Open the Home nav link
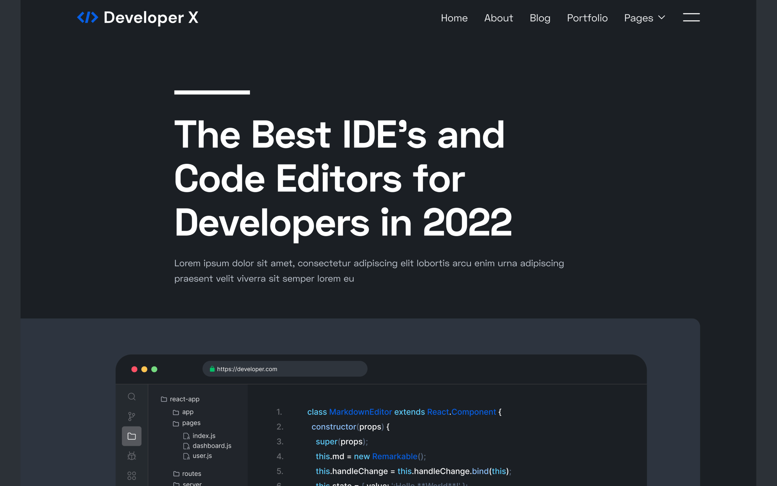The height and width of the screenshot is (486, 777). click(454, 18)
